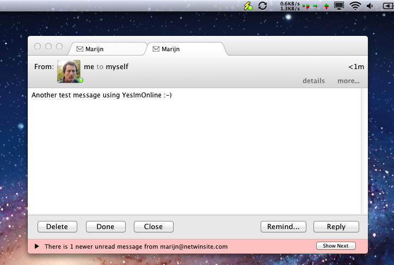
Task: Click the circular sync arrows menu bar icon
Action: (x=263, y=5)
